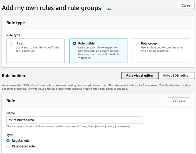Validate the rule
The image size is (196, 154).
pyautogui.click(x=179, y=101)
